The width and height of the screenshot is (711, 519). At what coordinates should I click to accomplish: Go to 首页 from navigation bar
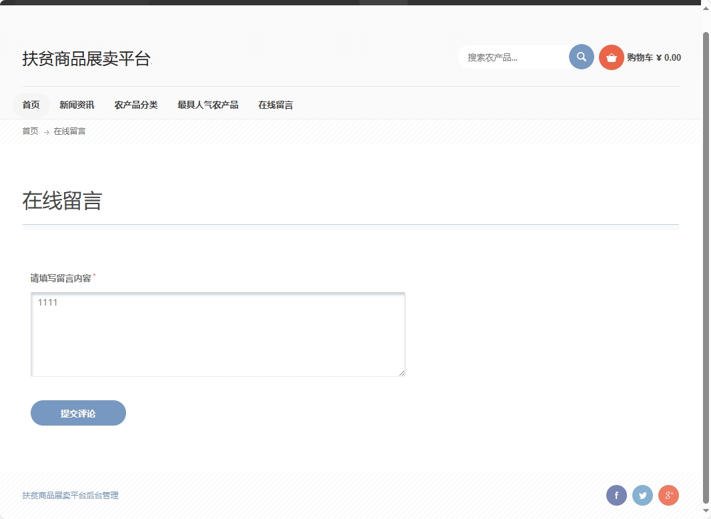click(31, 104)
